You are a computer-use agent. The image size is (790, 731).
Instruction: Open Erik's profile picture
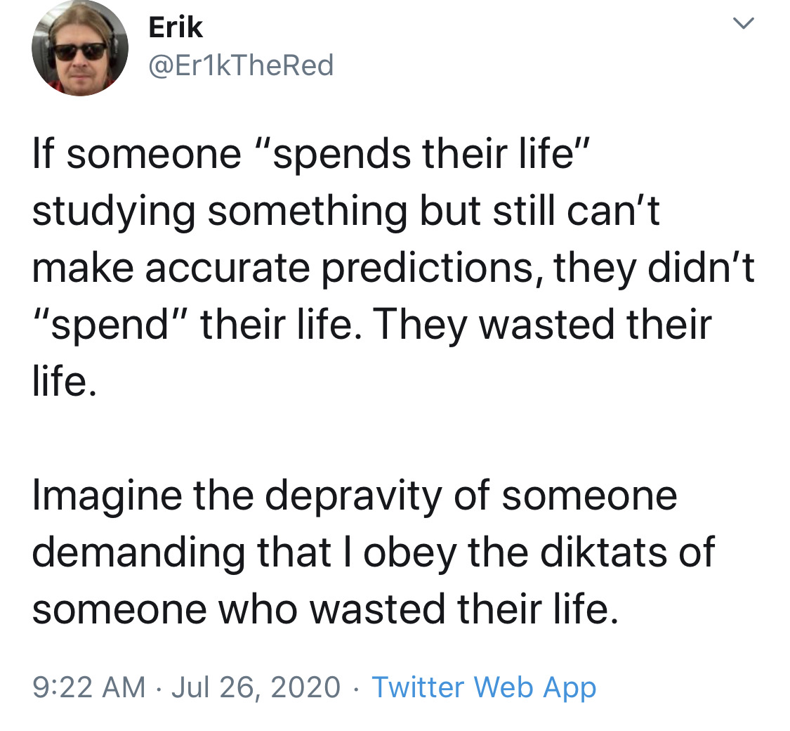point(79,48)
